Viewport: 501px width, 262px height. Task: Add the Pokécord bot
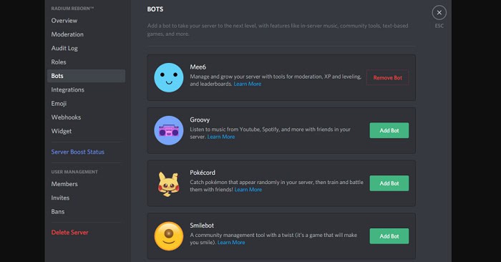pos(389,183)
